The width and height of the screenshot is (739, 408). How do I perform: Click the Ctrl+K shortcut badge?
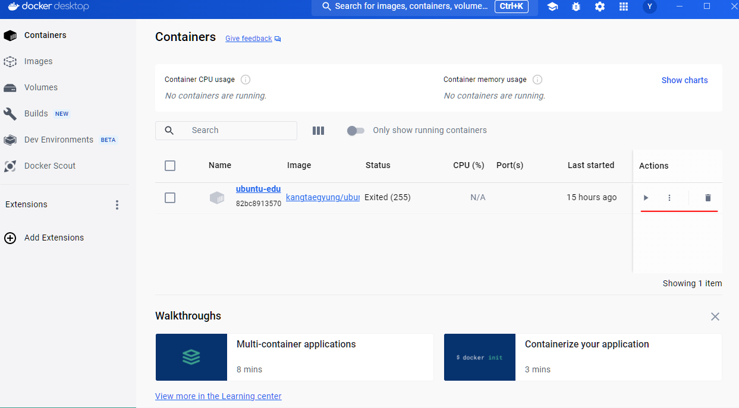(511, 7)
